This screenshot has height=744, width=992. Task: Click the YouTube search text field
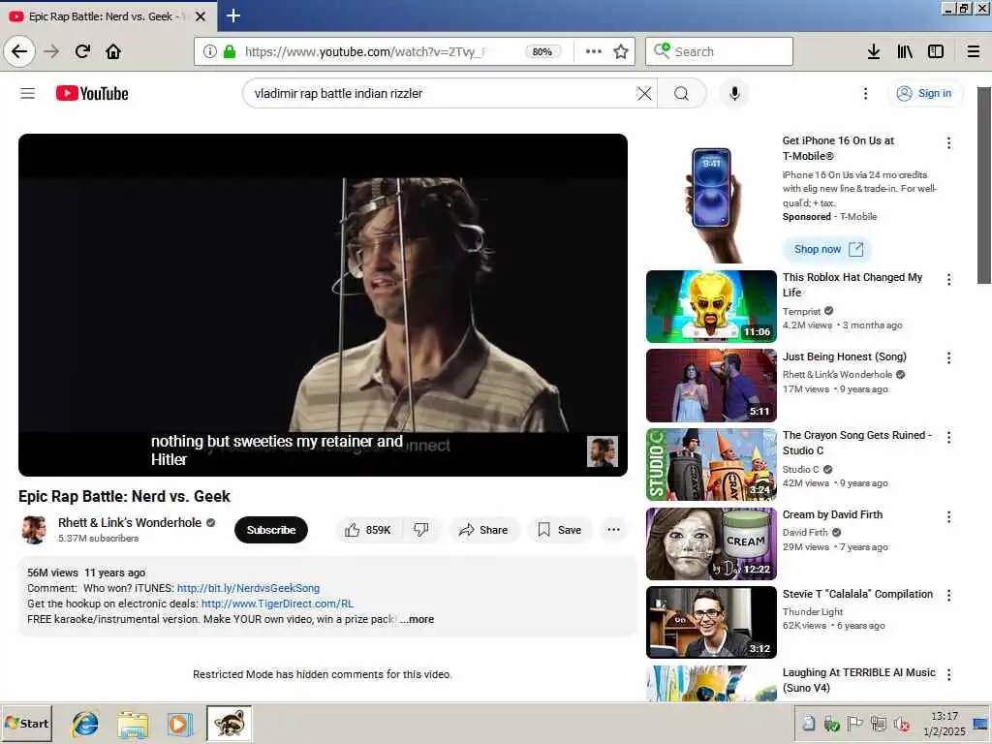[443, 94]
